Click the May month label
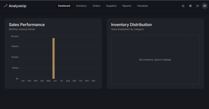This screenshot has height=109, width=209. [48, 81]
